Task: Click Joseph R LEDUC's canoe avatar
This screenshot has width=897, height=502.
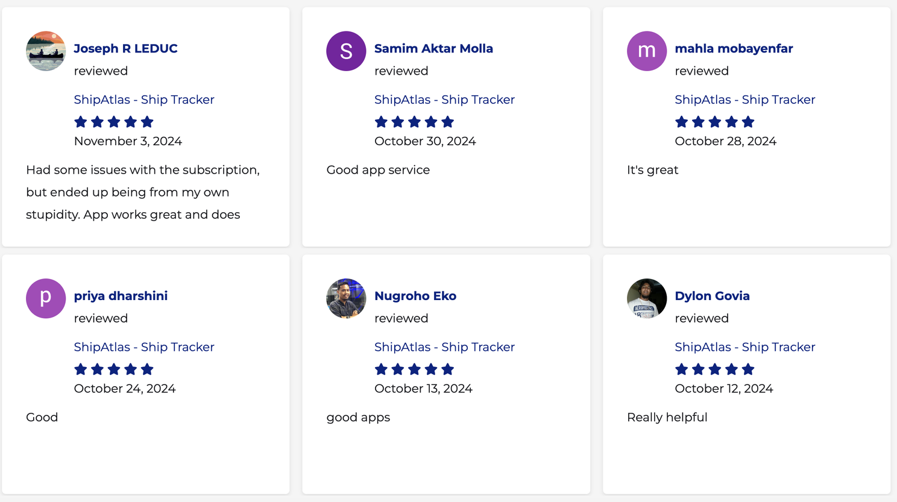Action: point(46,51)
